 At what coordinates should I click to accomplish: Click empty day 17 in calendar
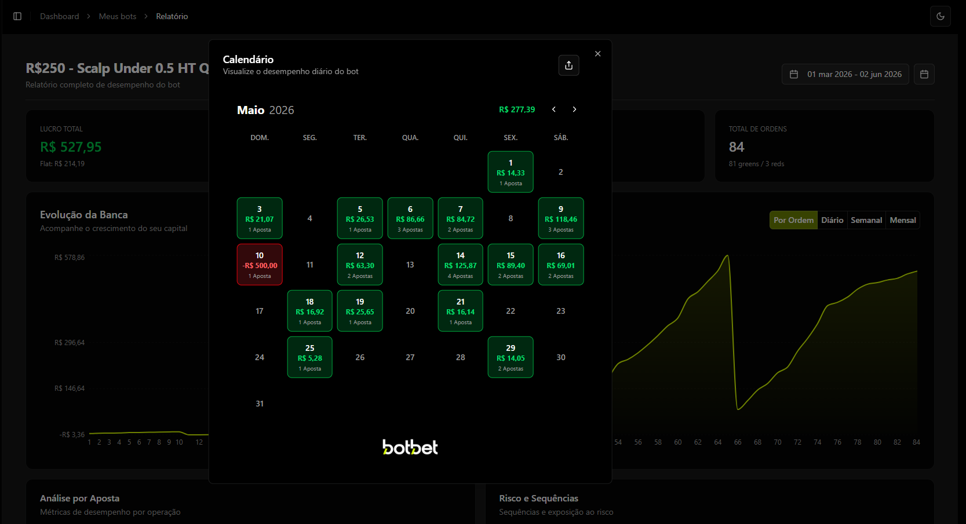pyautogui.click(x=260, y=311)
